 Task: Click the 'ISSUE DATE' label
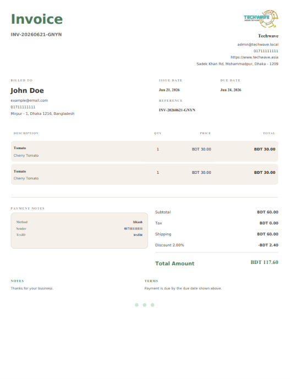[x=171, y=80]
